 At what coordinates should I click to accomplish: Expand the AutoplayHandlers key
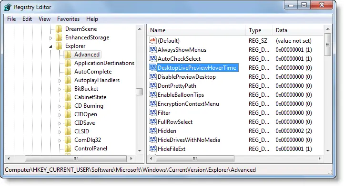tap(60, 81)
